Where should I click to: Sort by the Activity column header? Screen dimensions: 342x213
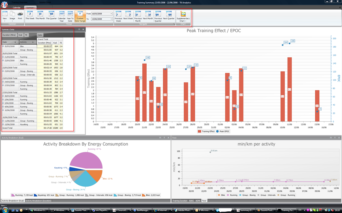coord(28,42)
